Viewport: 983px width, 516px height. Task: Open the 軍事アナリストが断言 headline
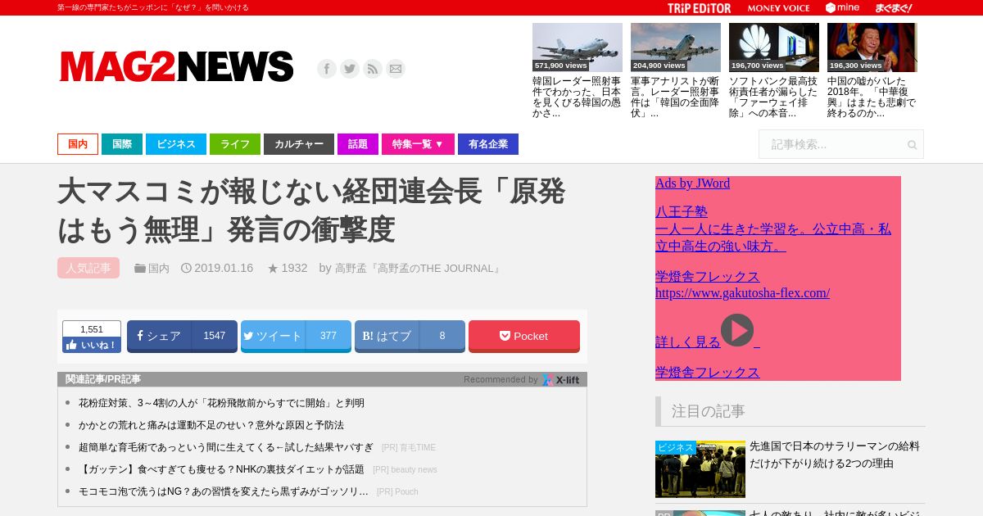(675, 97)
